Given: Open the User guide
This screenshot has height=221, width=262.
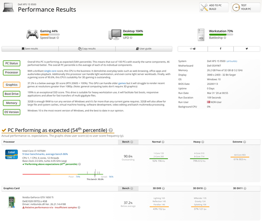Looking at the screenshot, I should pos(144,49).
